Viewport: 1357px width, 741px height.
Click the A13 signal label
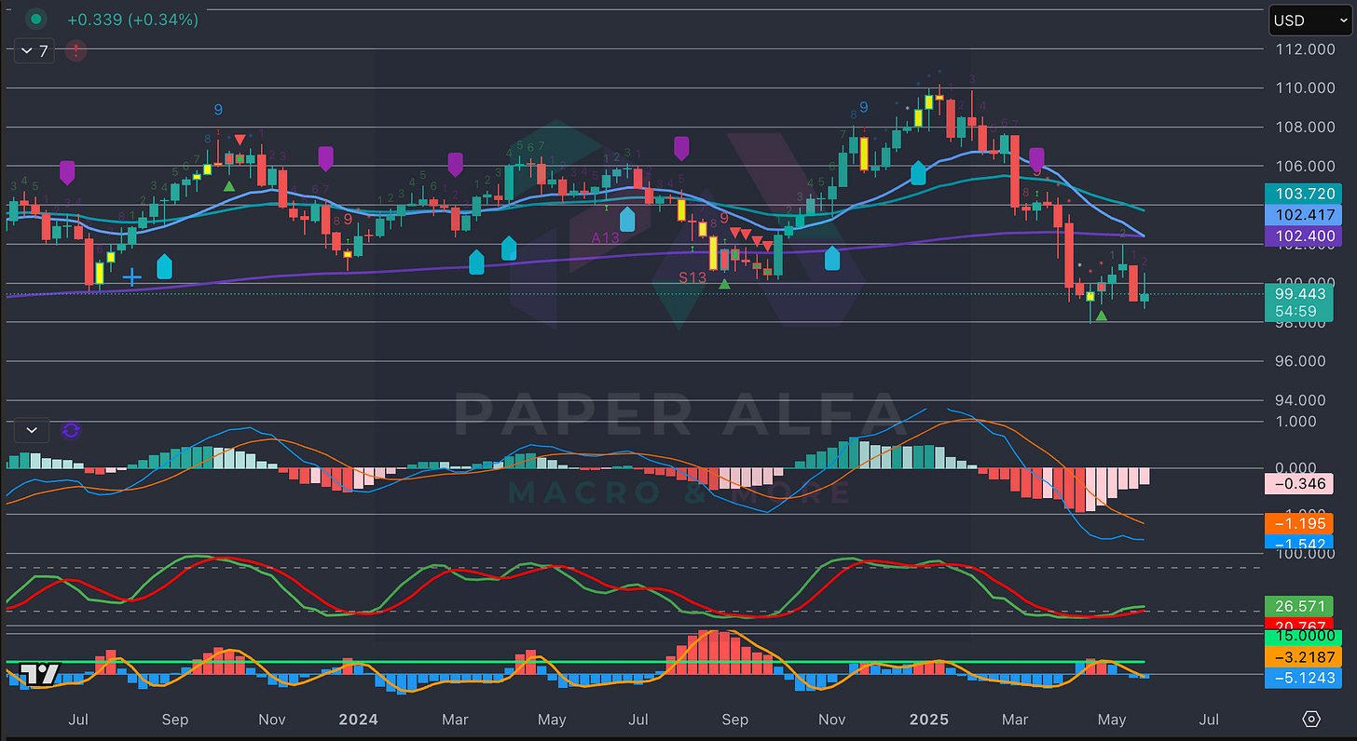[x=605, y=238]
